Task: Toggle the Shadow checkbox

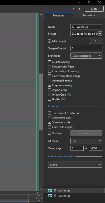Action: [x=50, y=133]
